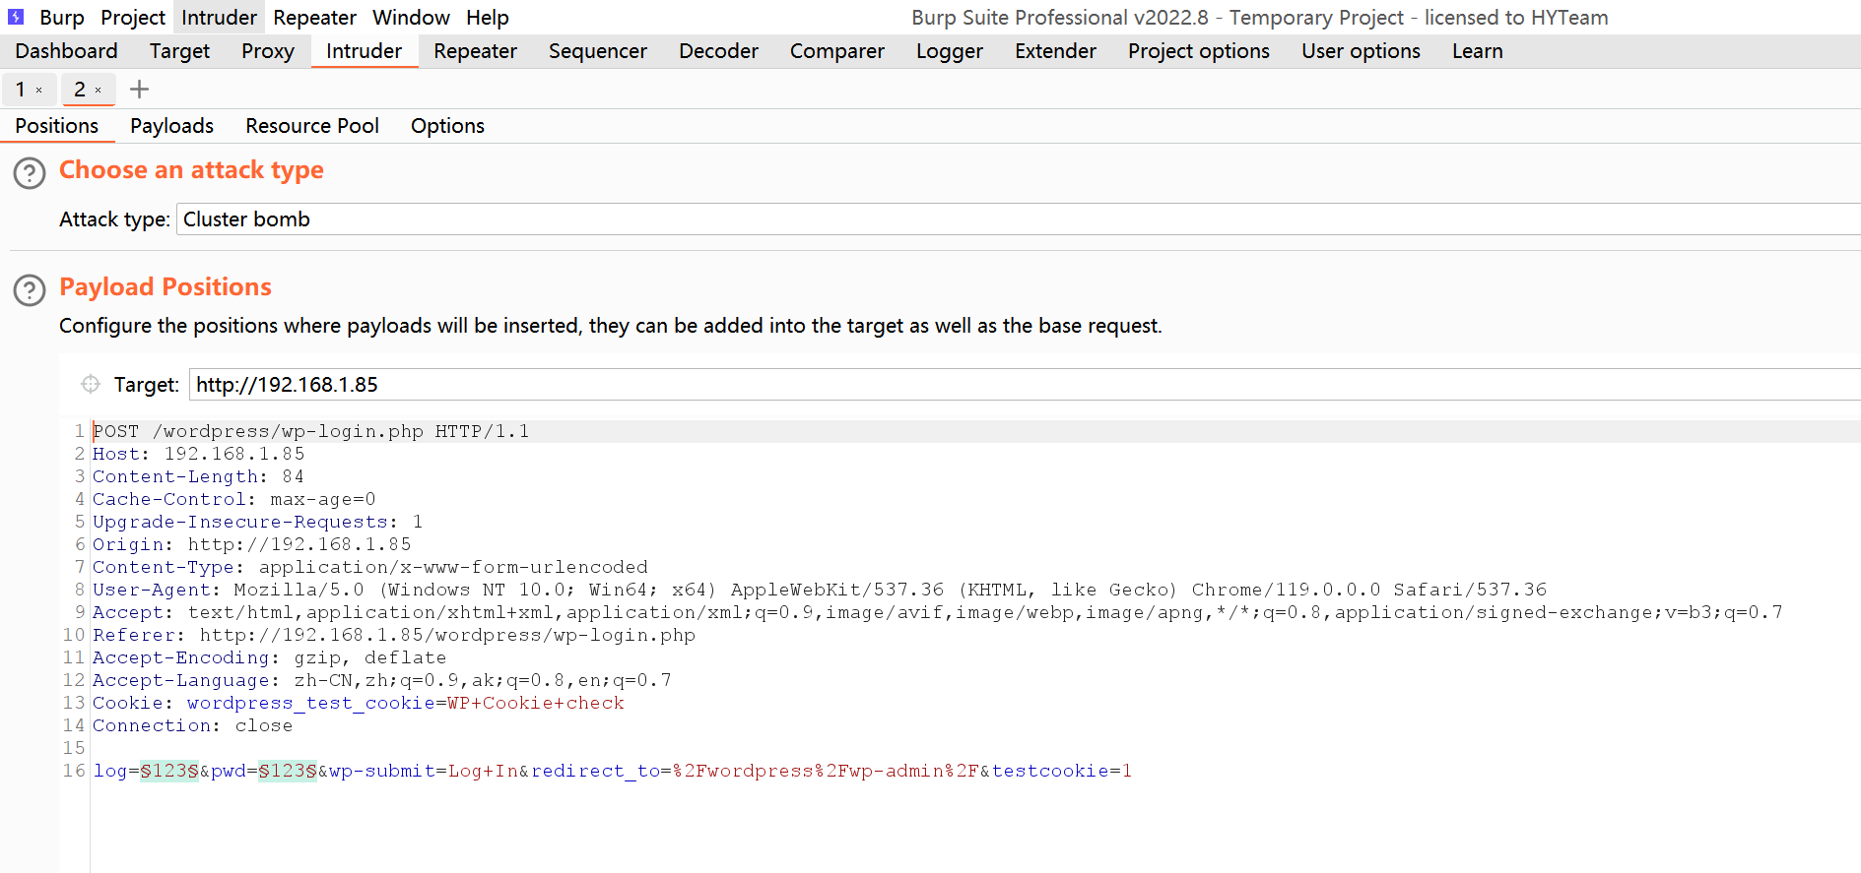This screenshot has width=1861, height=873.
Task: Click the Target URL input field
Action: pyautogui.click(x=1025, y=385)
